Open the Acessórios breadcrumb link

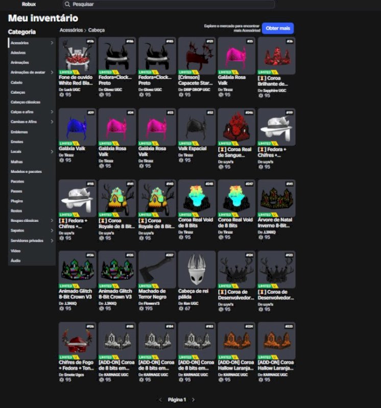pos(71,30)
